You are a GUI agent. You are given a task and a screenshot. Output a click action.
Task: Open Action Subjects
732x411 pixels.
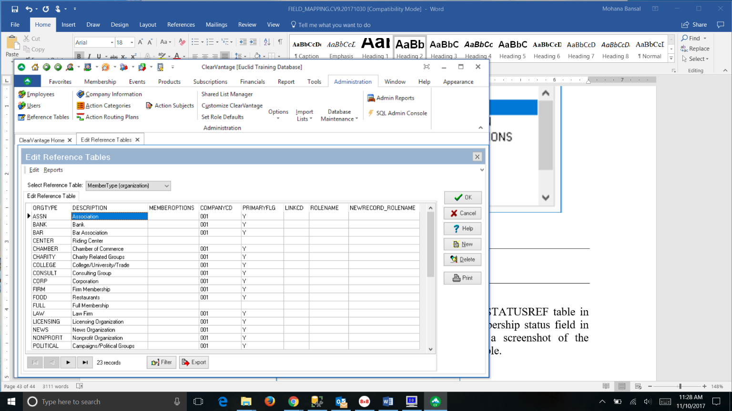(170, 106)
